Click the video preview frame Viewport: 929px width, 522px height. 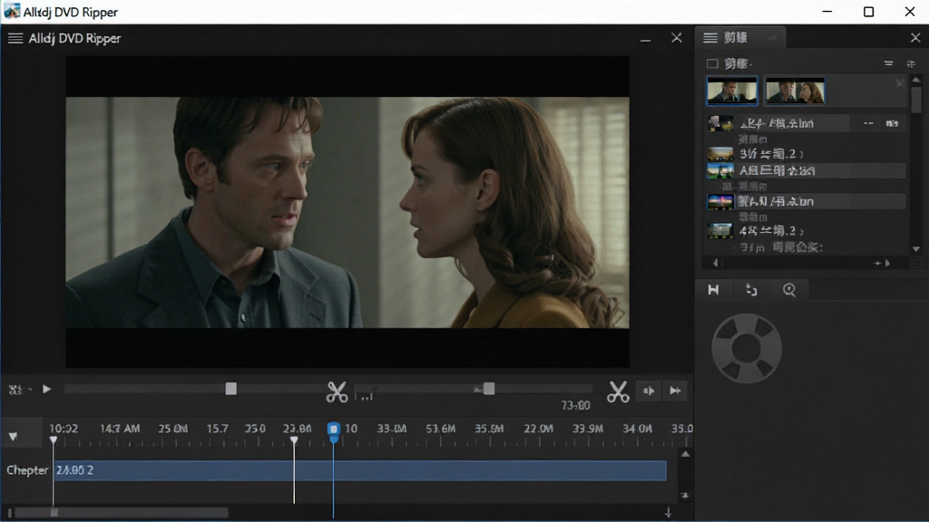pos(347,212)
